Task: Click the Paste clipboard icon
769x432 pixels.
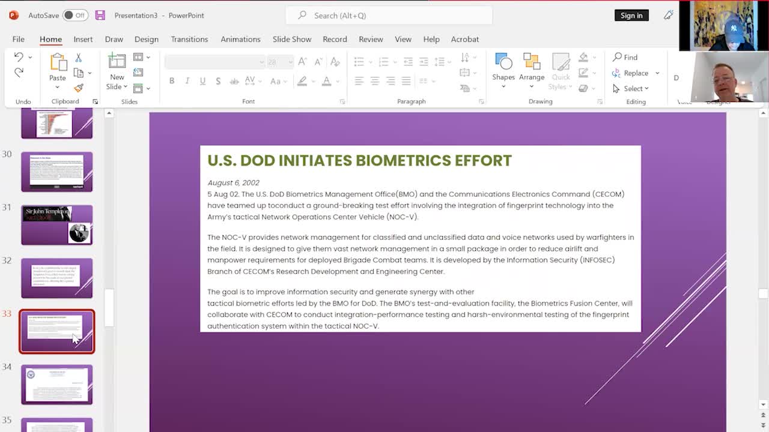Action: (x=58, y=62)
